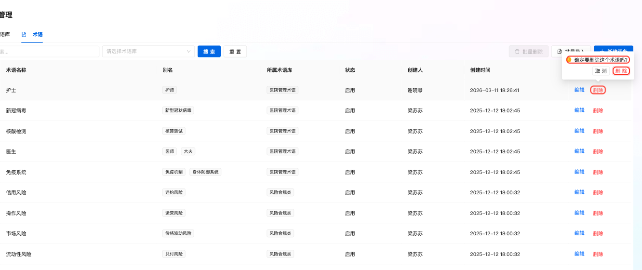This screenshot has width=642, height=270.
Task: Click 删除 in the 市场风险 row
Action: [x=598, y=233]
